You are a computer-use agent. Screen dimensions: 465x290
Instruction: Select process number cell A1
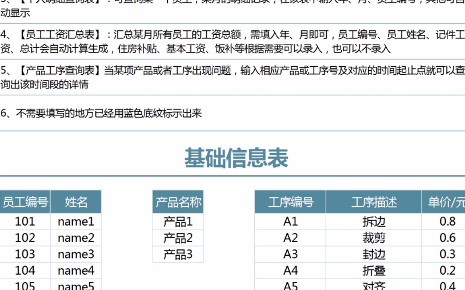click(x=290, y=222)
